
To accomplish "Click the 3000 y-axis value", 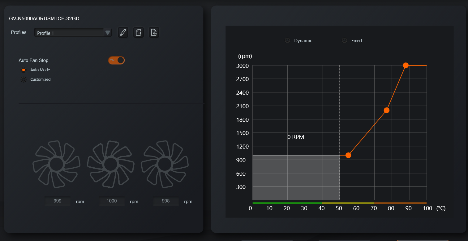I will point(242,66).
